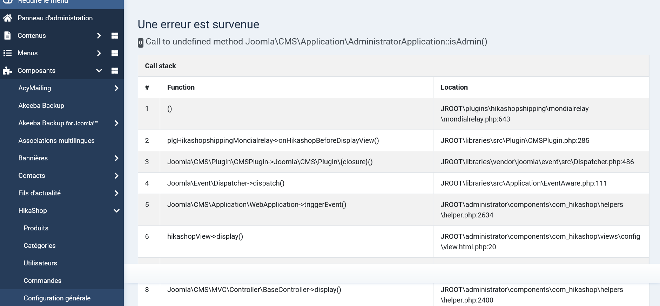Image resolution: width=660 pixels, height=306 pixels.
Task: Collapse the HikaShop submenu chevron
Action: tap(116, 211)
